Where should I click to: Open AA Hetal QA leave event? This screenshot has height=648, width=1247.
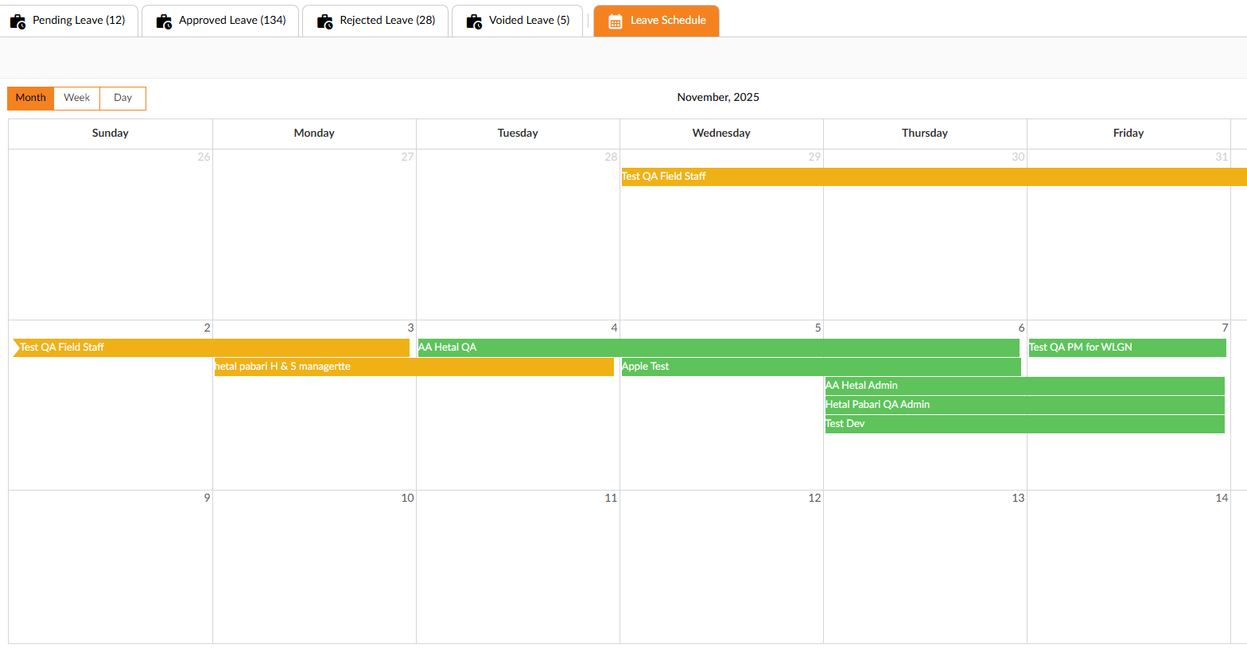click(717, 347)
